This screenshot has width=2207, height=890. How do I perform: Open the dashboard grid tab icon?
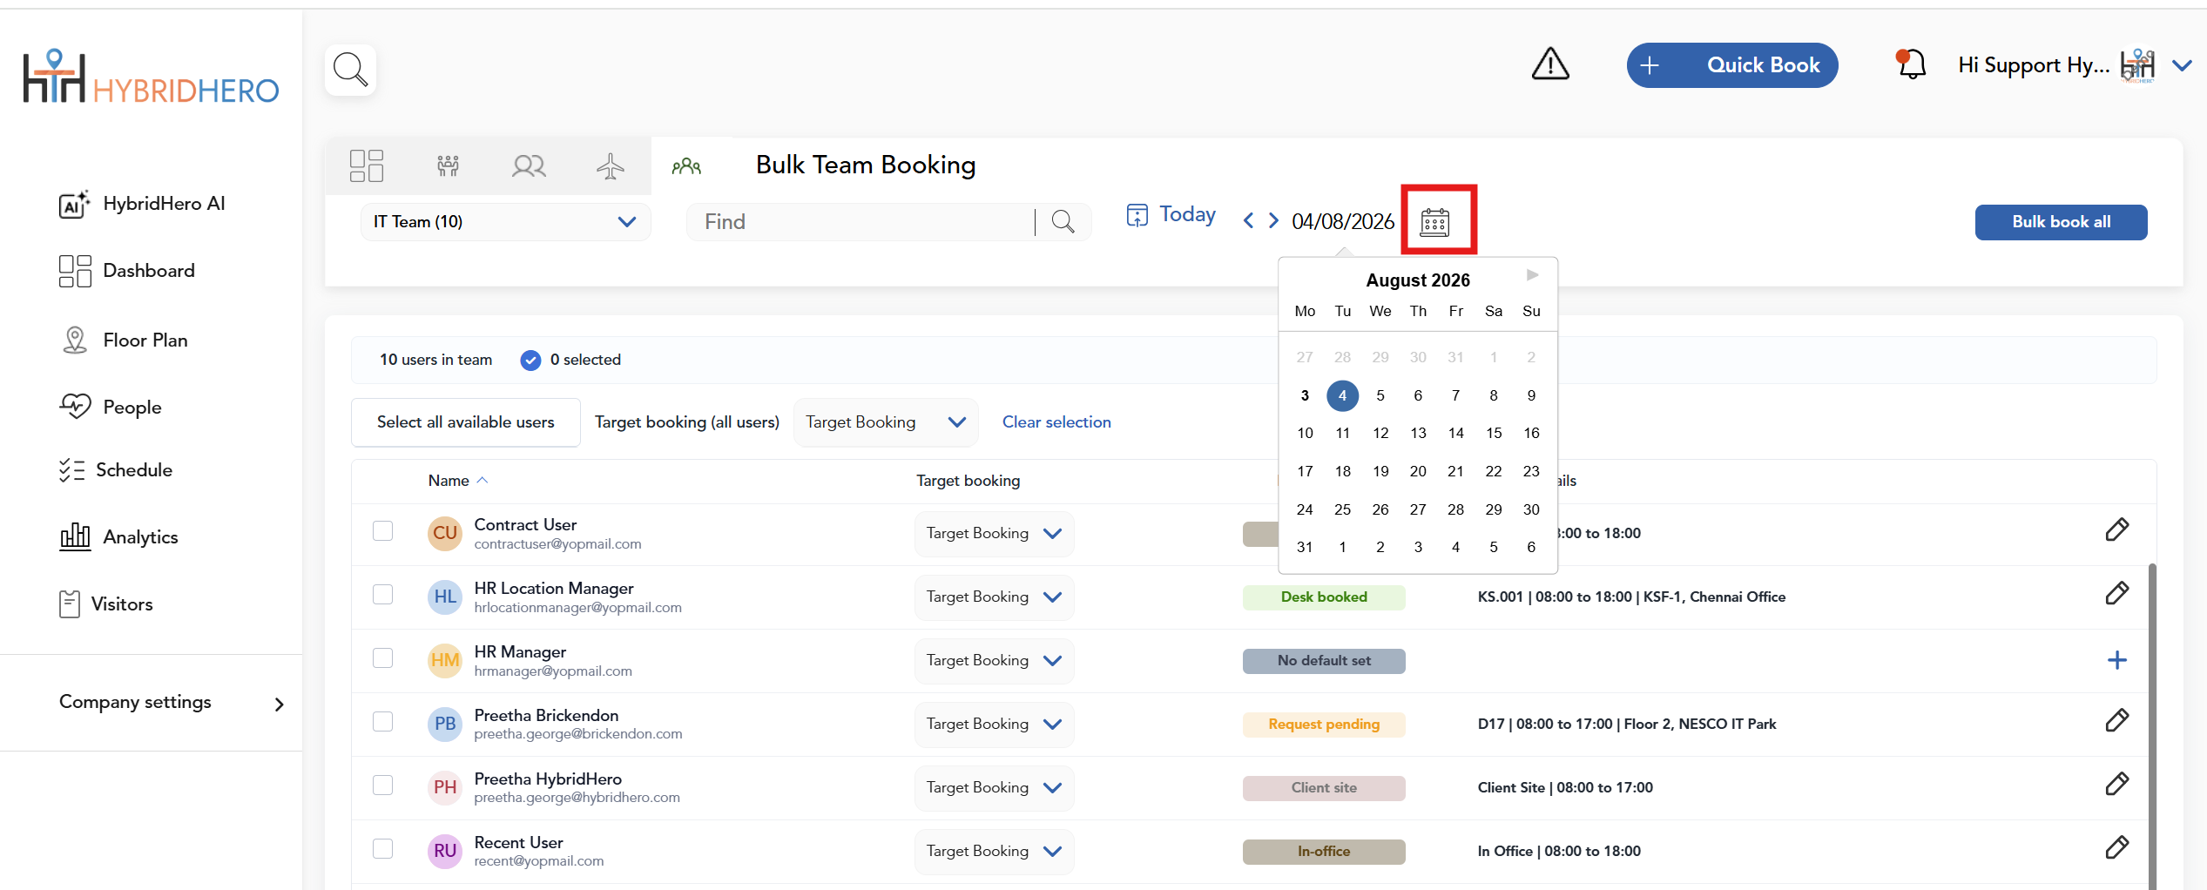point(367,165)
